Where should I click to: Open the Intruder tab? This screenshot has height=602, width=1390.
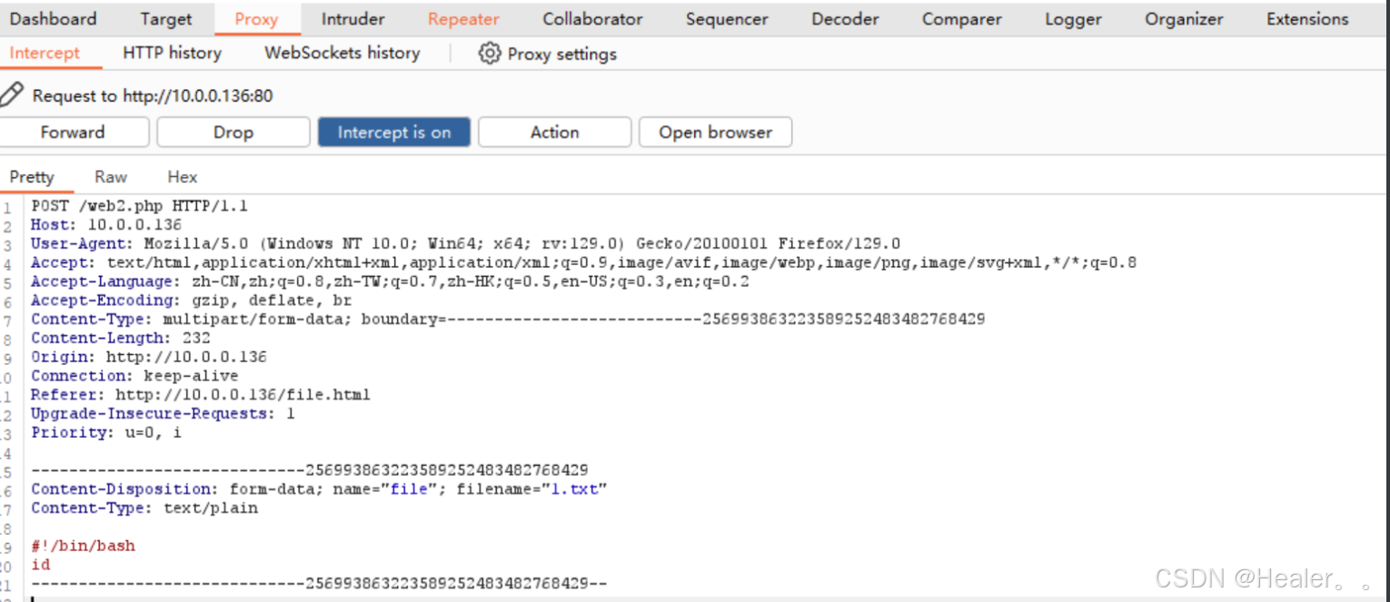tap(352, 18)
